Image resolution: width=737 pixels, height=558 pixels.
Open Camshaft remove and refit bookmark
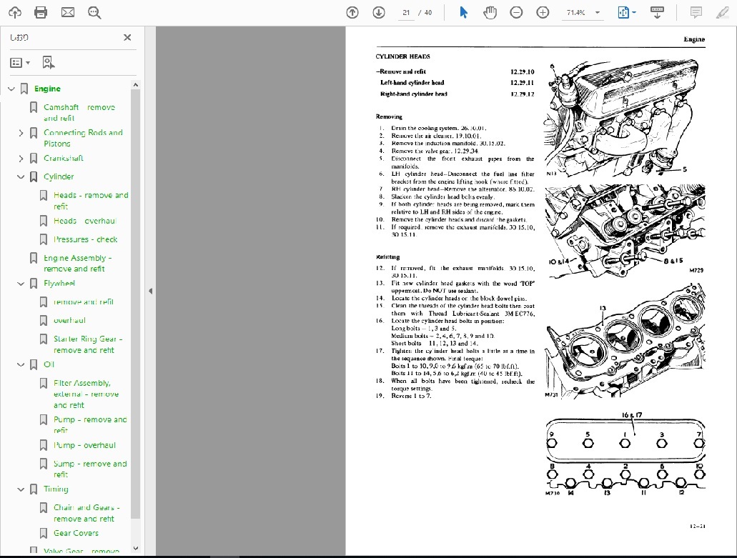(x=79, y=113)
